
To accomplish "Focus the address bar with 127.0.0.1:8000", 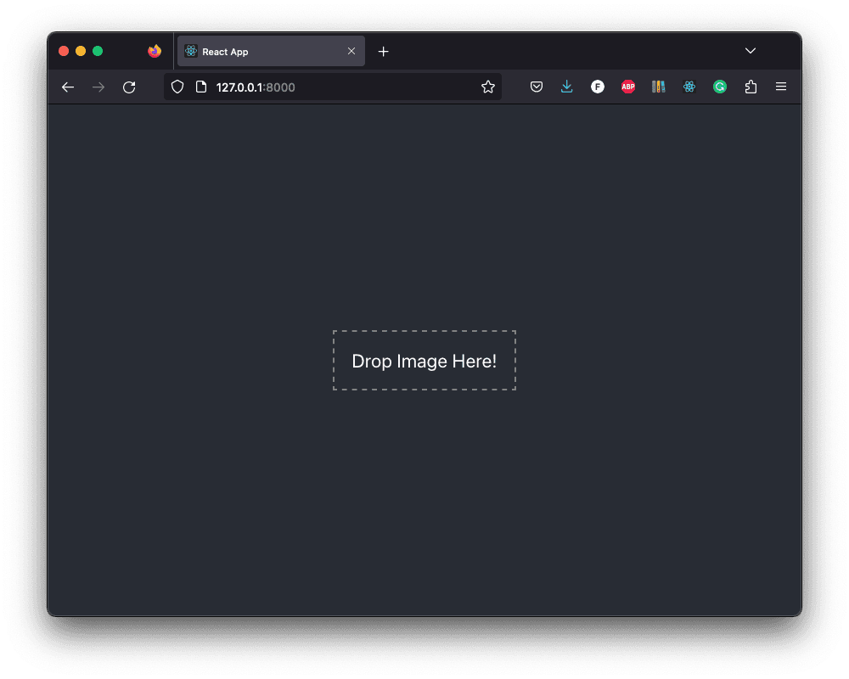I will [333, 87].
